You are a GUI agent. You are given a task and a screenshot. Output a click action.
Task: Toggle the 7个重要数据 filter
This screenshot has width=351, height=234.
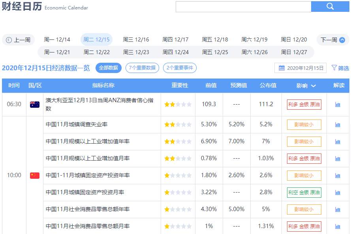[142, 68]
